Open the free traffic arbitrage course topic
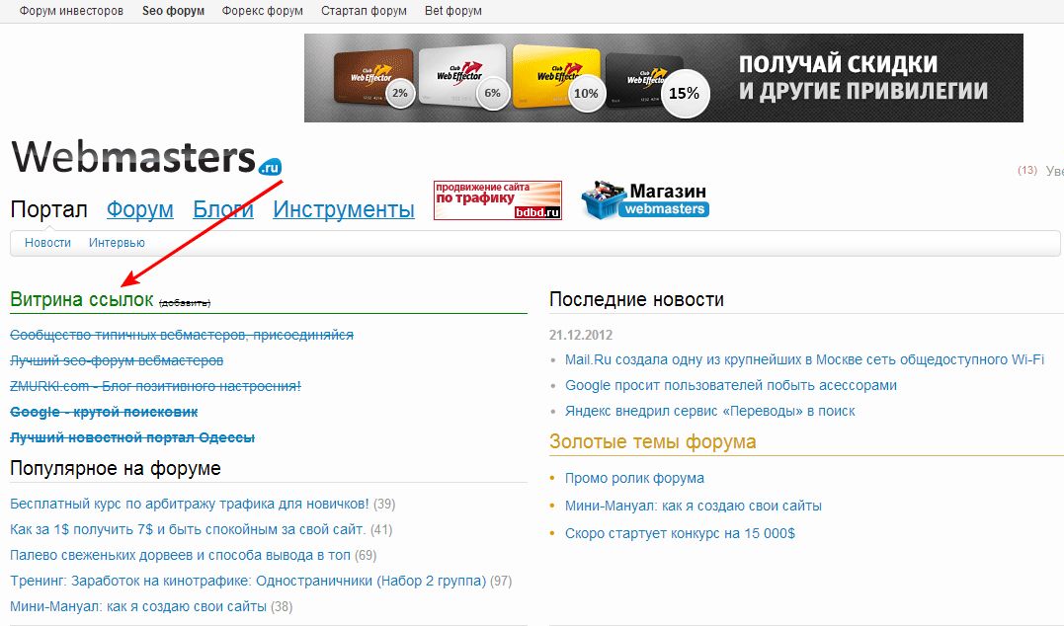 coord(189,504)
